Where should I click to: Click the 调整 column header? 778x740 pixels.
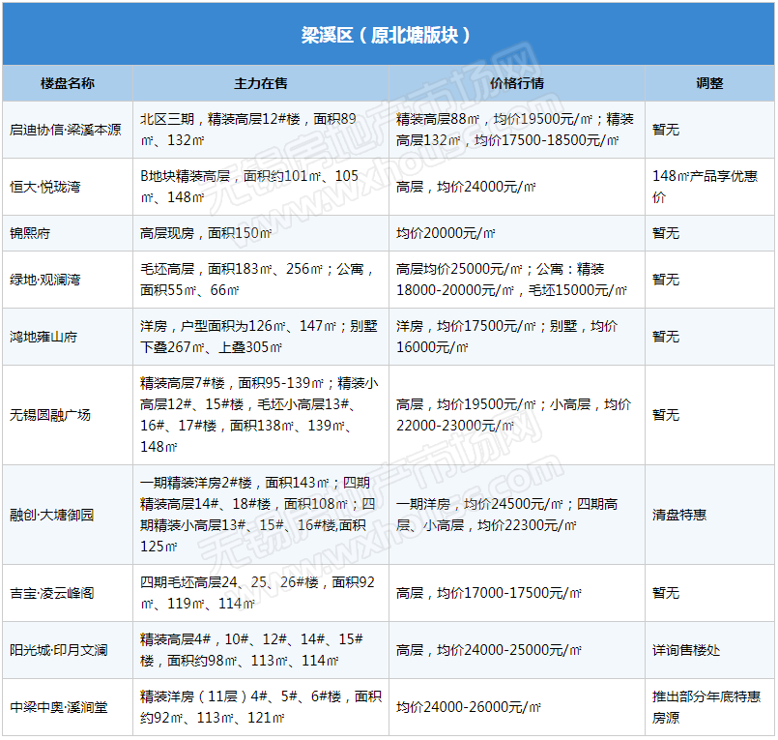(x=709, y=83)
